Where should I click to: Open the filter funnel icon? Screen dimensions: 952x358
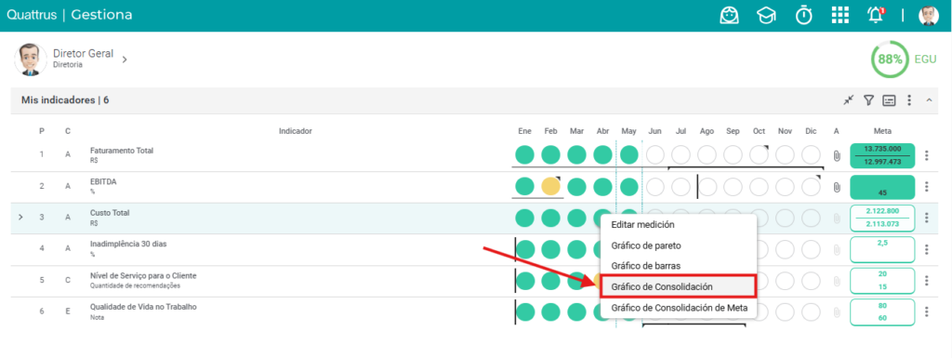point(869,100)
